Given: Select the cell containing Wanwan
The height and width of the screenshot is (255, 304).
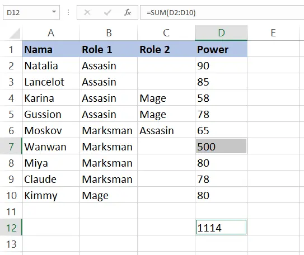Looking at the screenshot, I should (x=51, y=147).
